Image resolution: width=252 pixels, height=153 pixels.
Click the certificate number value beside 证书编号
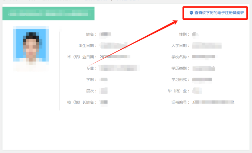tap(214, 102)
